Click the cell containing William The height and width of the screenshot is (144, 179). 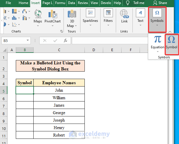[x=59, y=98]
